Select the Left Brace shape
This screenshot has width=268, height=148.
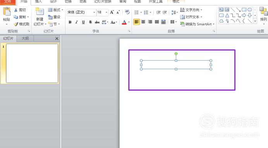[x=244, y=21]
